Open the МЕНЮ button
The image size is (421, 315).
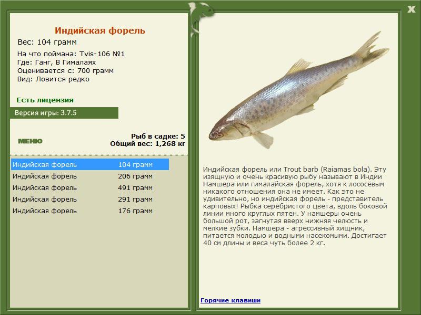coord(30,141)
